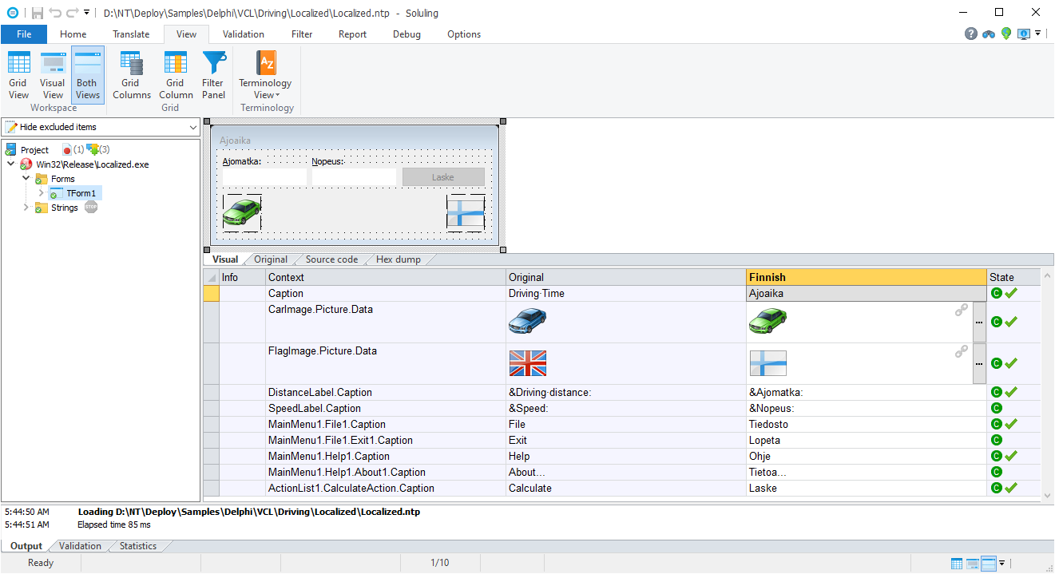This screenshot has width=1055, height=574.
Task: Toggle Both Views in the ribbon
Action: [87, 75]
